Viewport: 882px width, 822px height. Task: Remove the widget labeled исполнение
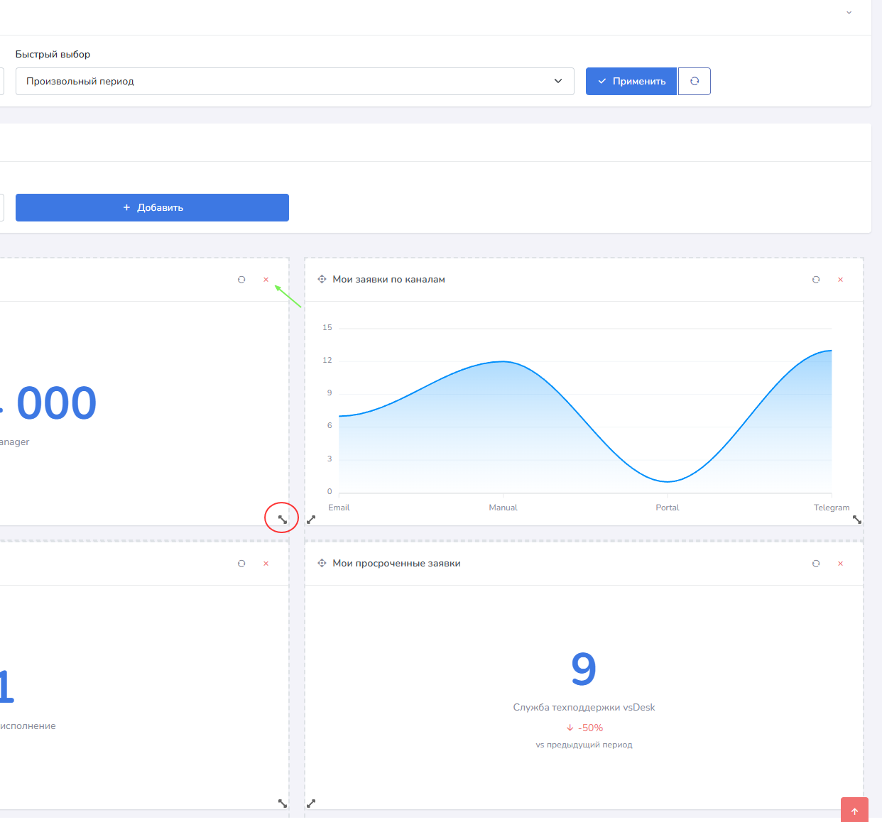pos(266,564)
